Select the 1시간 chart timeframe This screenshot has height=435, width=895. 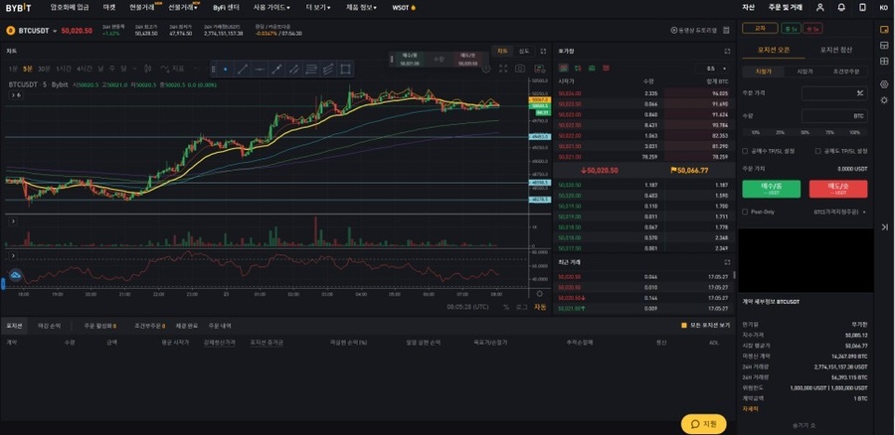click(64, 69)
